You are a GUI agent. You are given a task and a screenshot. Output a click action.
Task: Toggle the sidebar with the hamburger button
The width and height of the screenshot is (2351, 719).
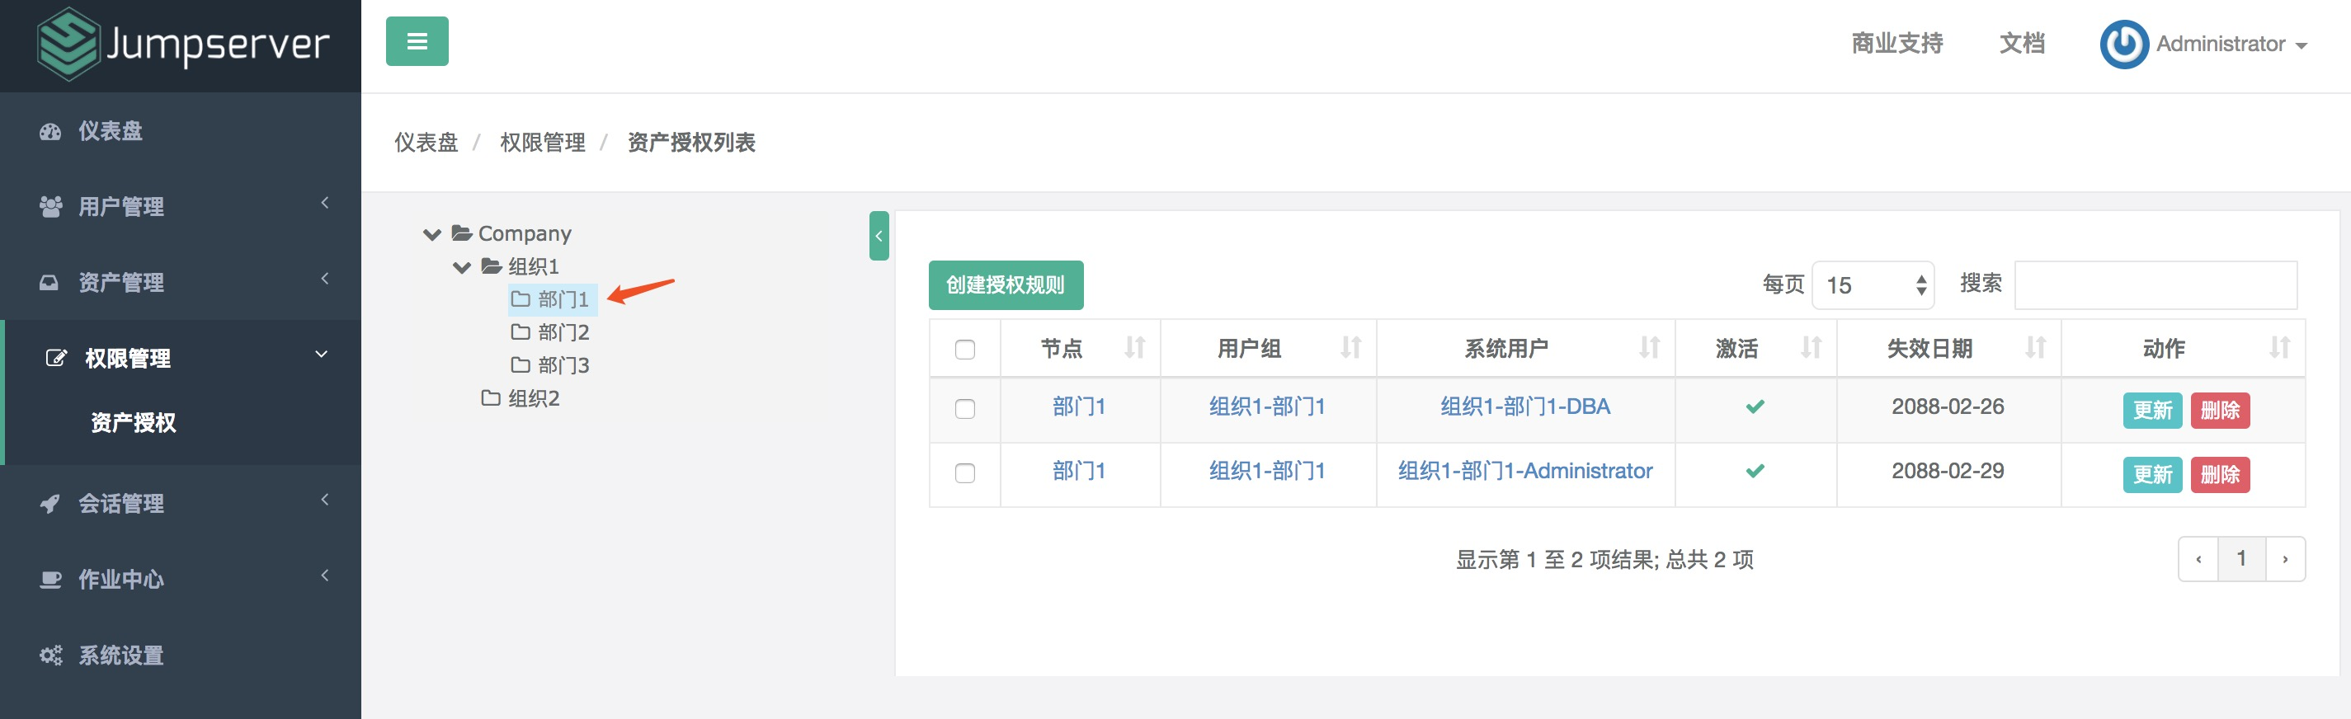point(417,41)
